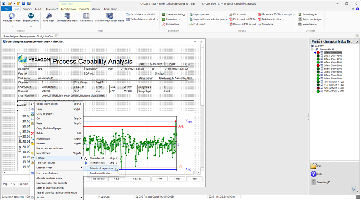Open the Characteristics mask icon
Screen dimensions: 361x200
pos(67,16)
